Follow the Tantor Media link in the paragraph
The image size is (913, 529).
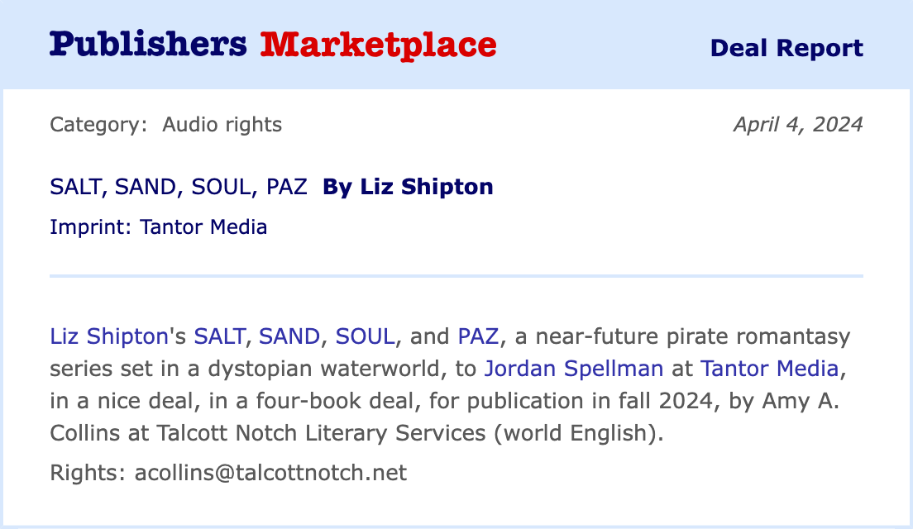(x=769, y=368)
